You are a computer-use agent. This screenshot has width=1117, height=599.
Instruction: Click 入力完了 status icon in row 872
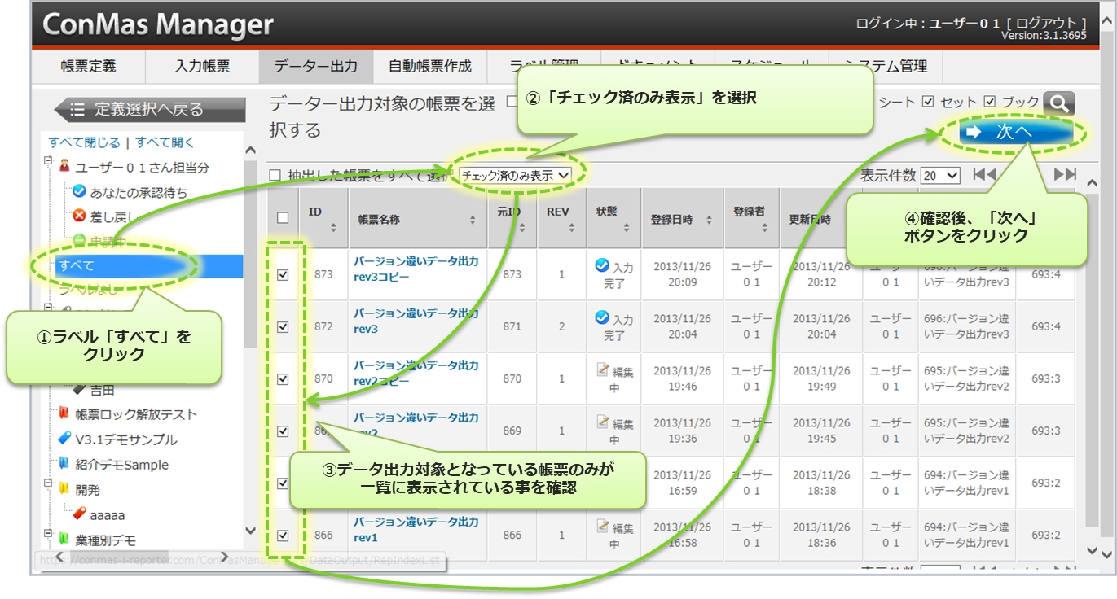coord(602,317)
